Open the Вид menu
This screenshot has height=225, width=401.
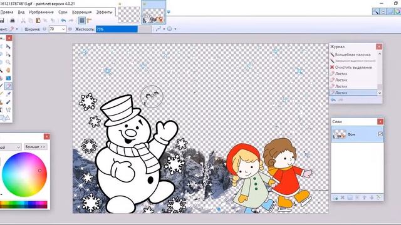[x=21, y=12]
